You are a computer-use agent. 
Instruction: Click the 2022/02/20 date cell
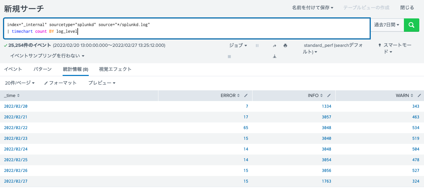[16, 106]
